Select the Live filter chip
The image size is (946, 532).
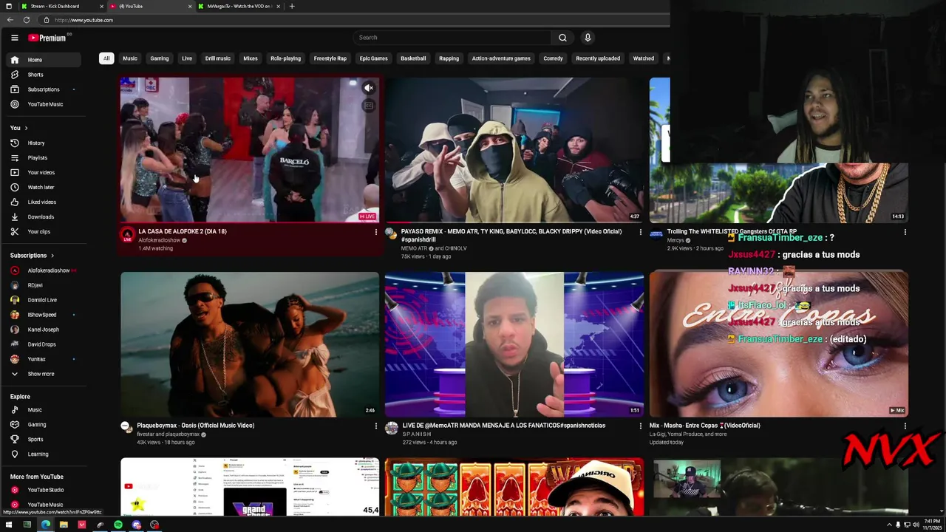tap(187, 58)
